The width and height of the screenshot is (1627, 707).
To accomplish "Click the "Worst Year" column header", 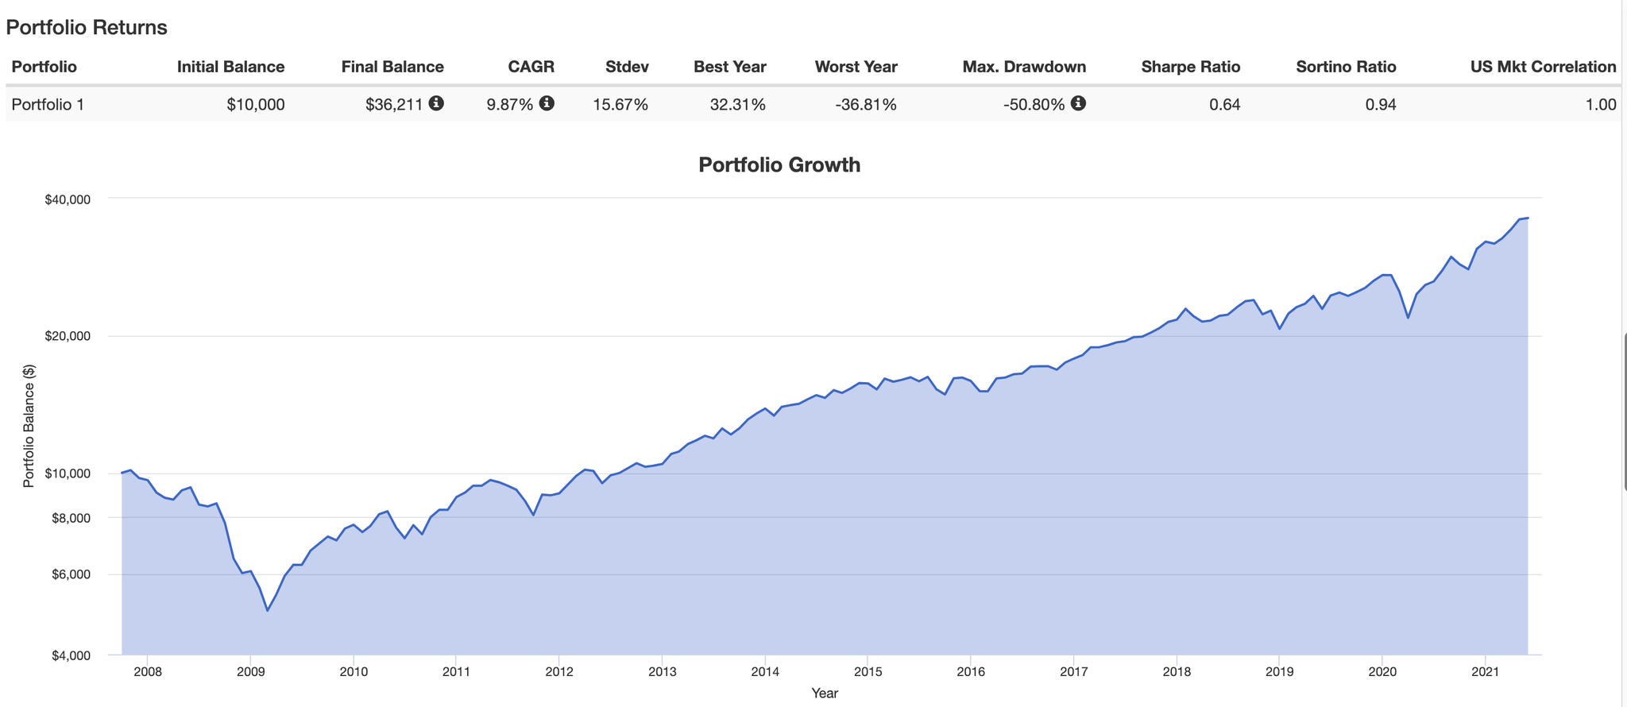I will pos(856,67).
